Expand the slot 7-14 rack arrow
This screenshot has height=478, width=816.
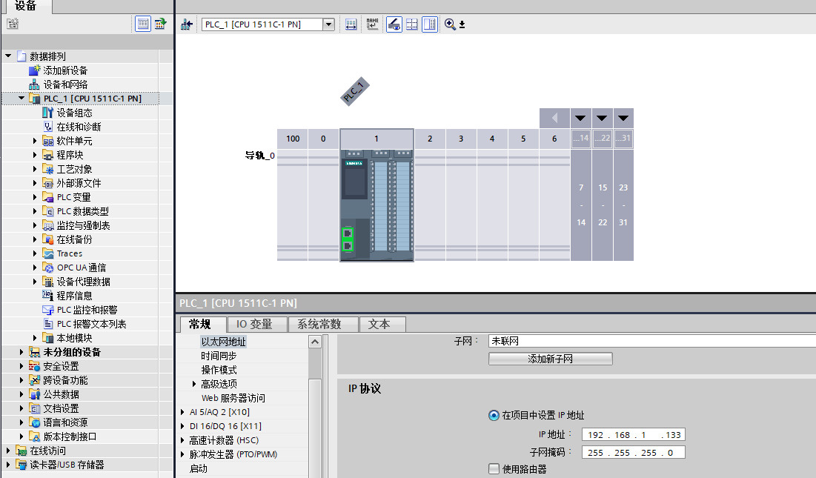580,118
